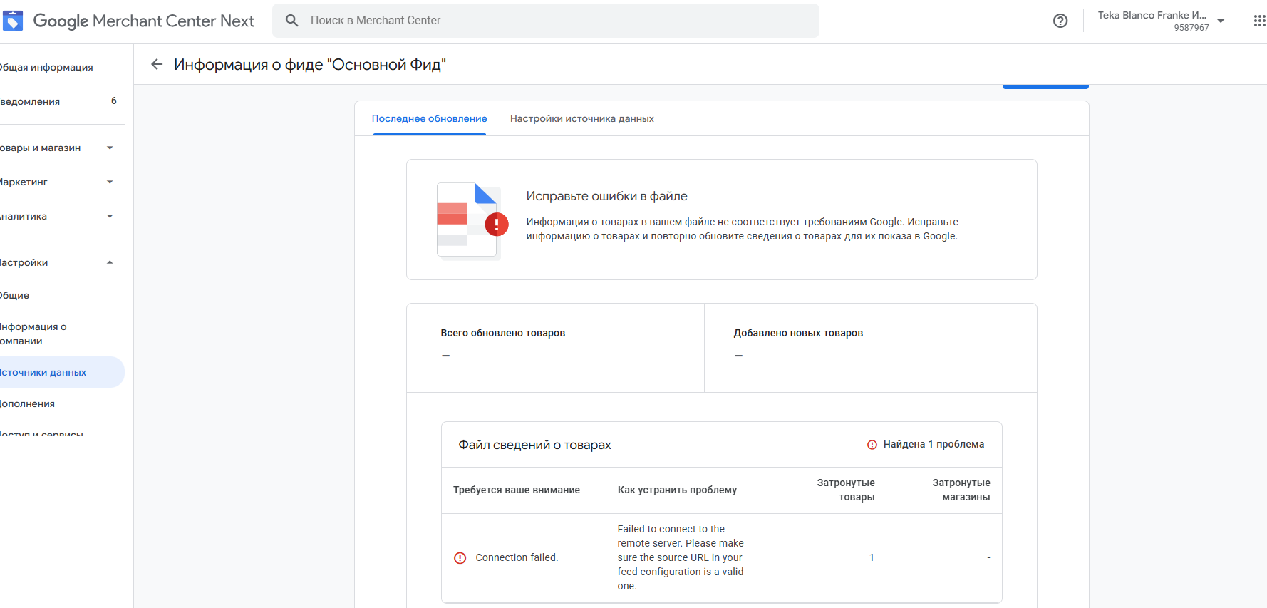
Task: Select the Последнее обновление tab
Action: [x=429, y=119]
